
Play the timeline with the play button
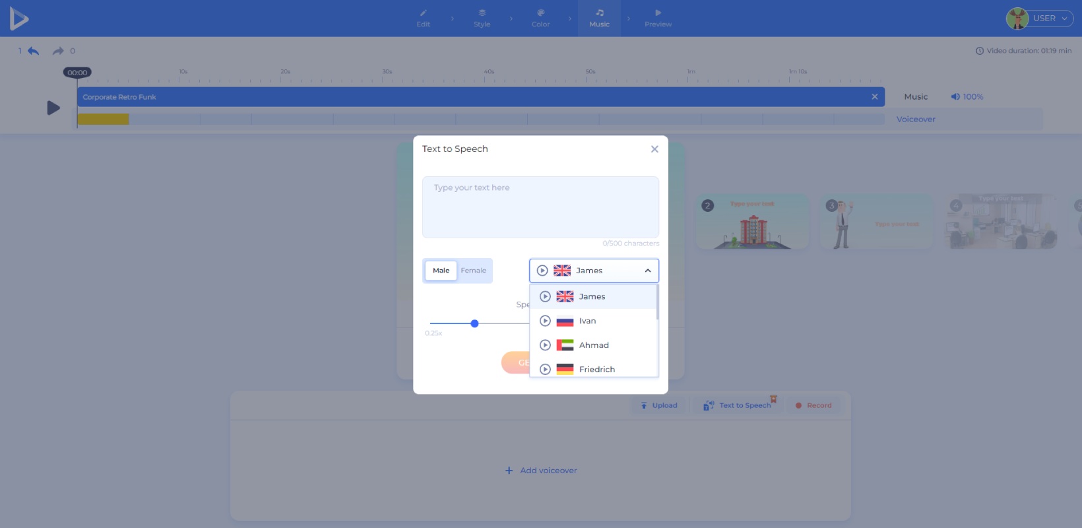tap(53, 108)
